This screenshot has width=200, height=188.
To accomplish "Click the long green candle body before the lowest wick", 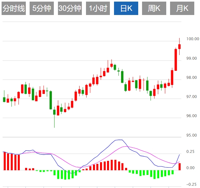I will click(x=51, y=100).
